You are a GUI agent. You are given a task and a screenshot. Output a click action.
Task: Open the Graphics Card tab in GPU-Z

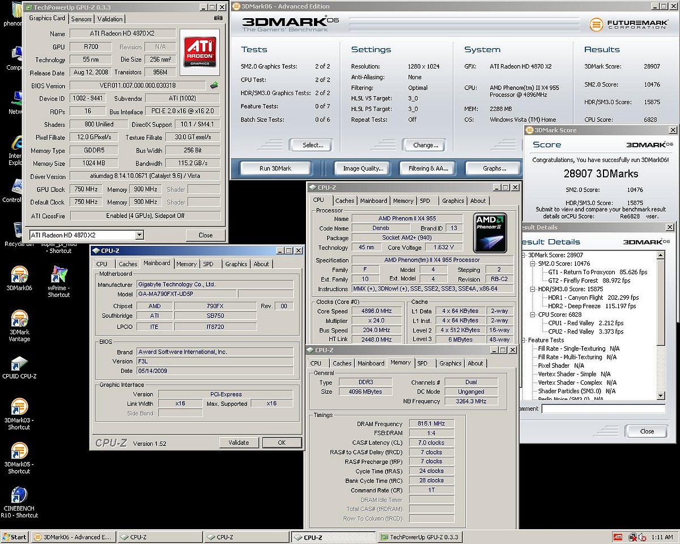[48, 18]
